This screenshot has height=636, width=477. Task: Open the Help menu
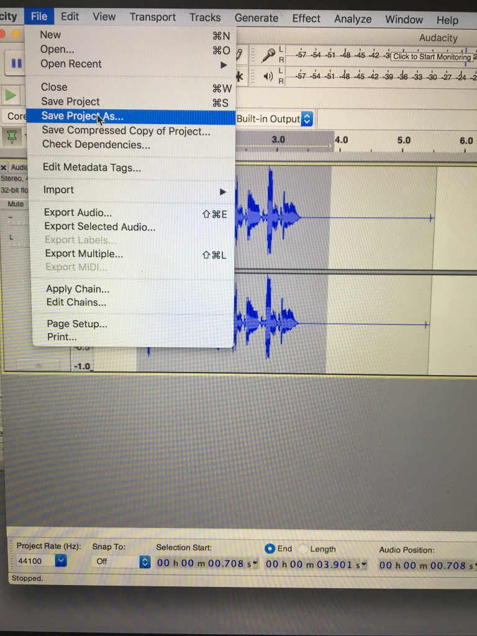tap(447, 20)
